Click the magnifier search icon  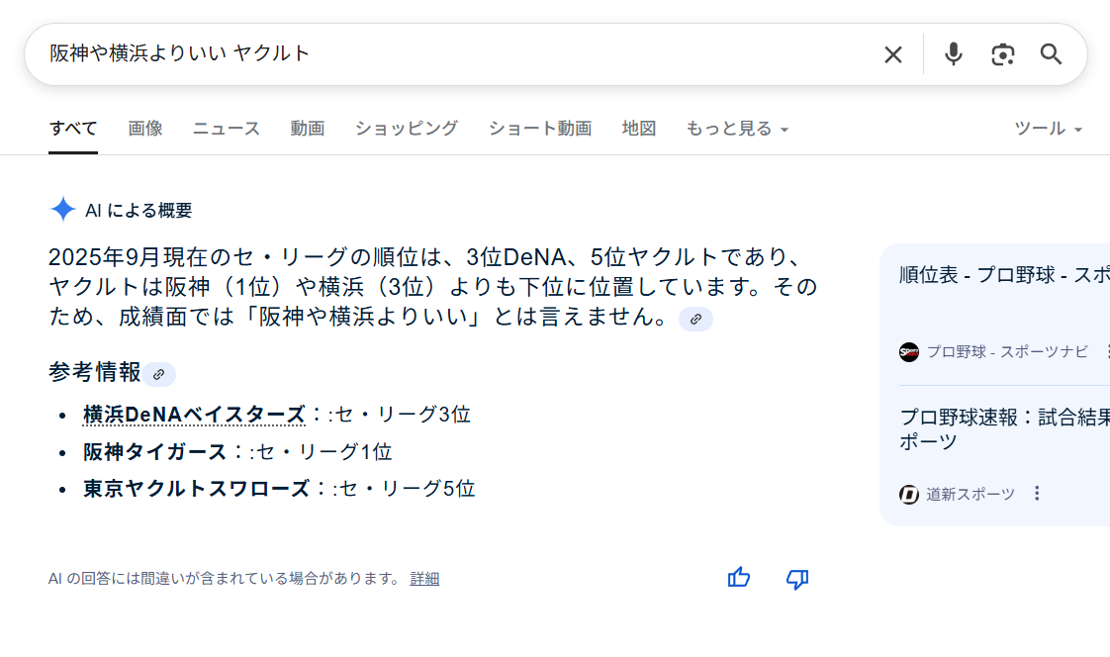[1051, 54]
